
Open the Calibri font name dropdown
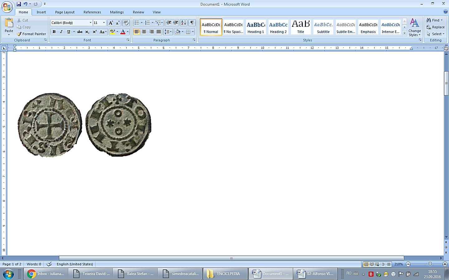[90, 23]
